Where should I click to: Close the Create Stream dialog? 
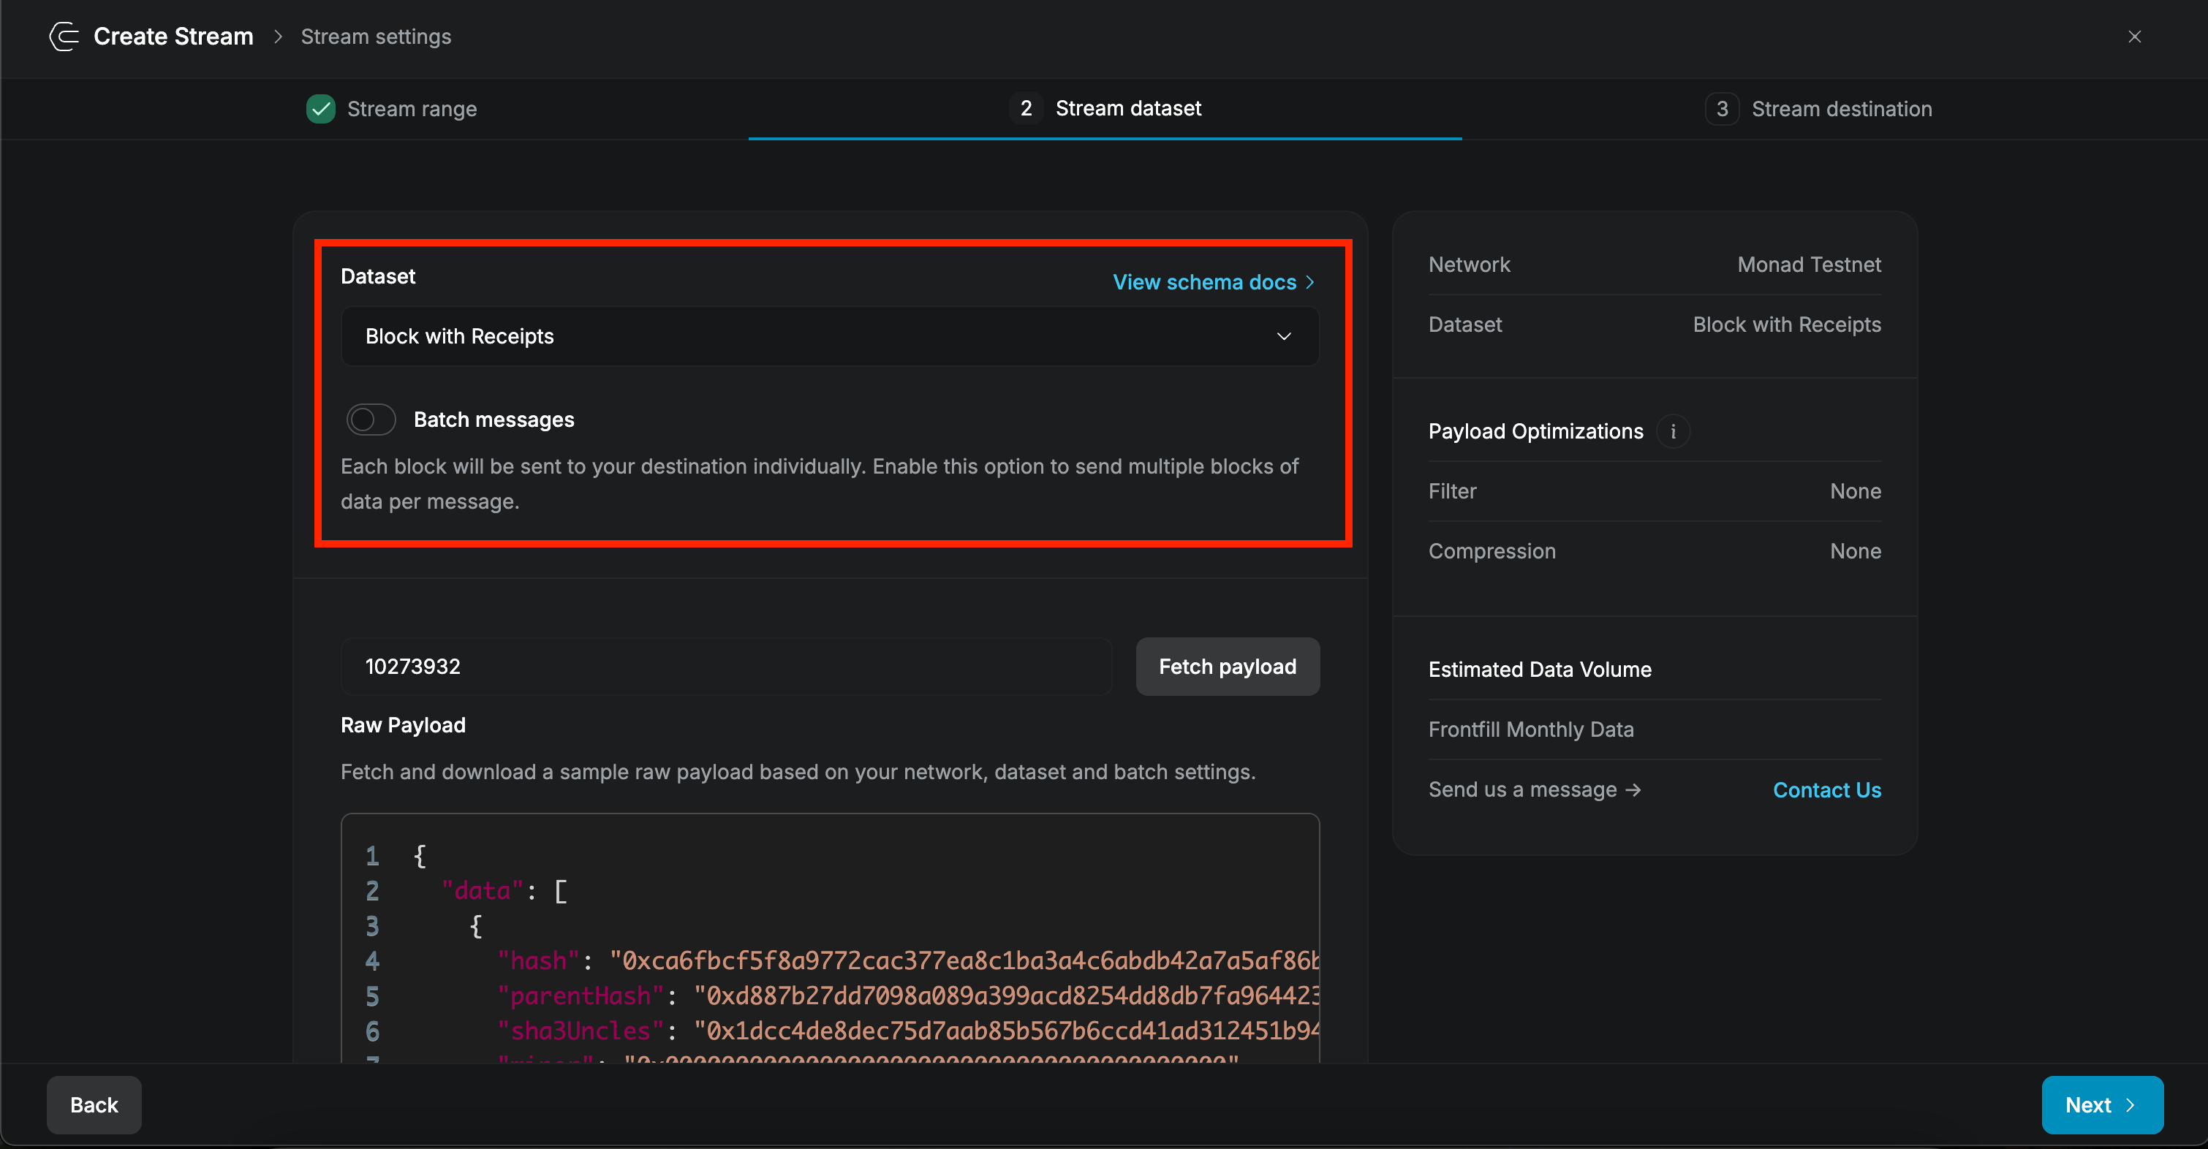point(2134,36)
